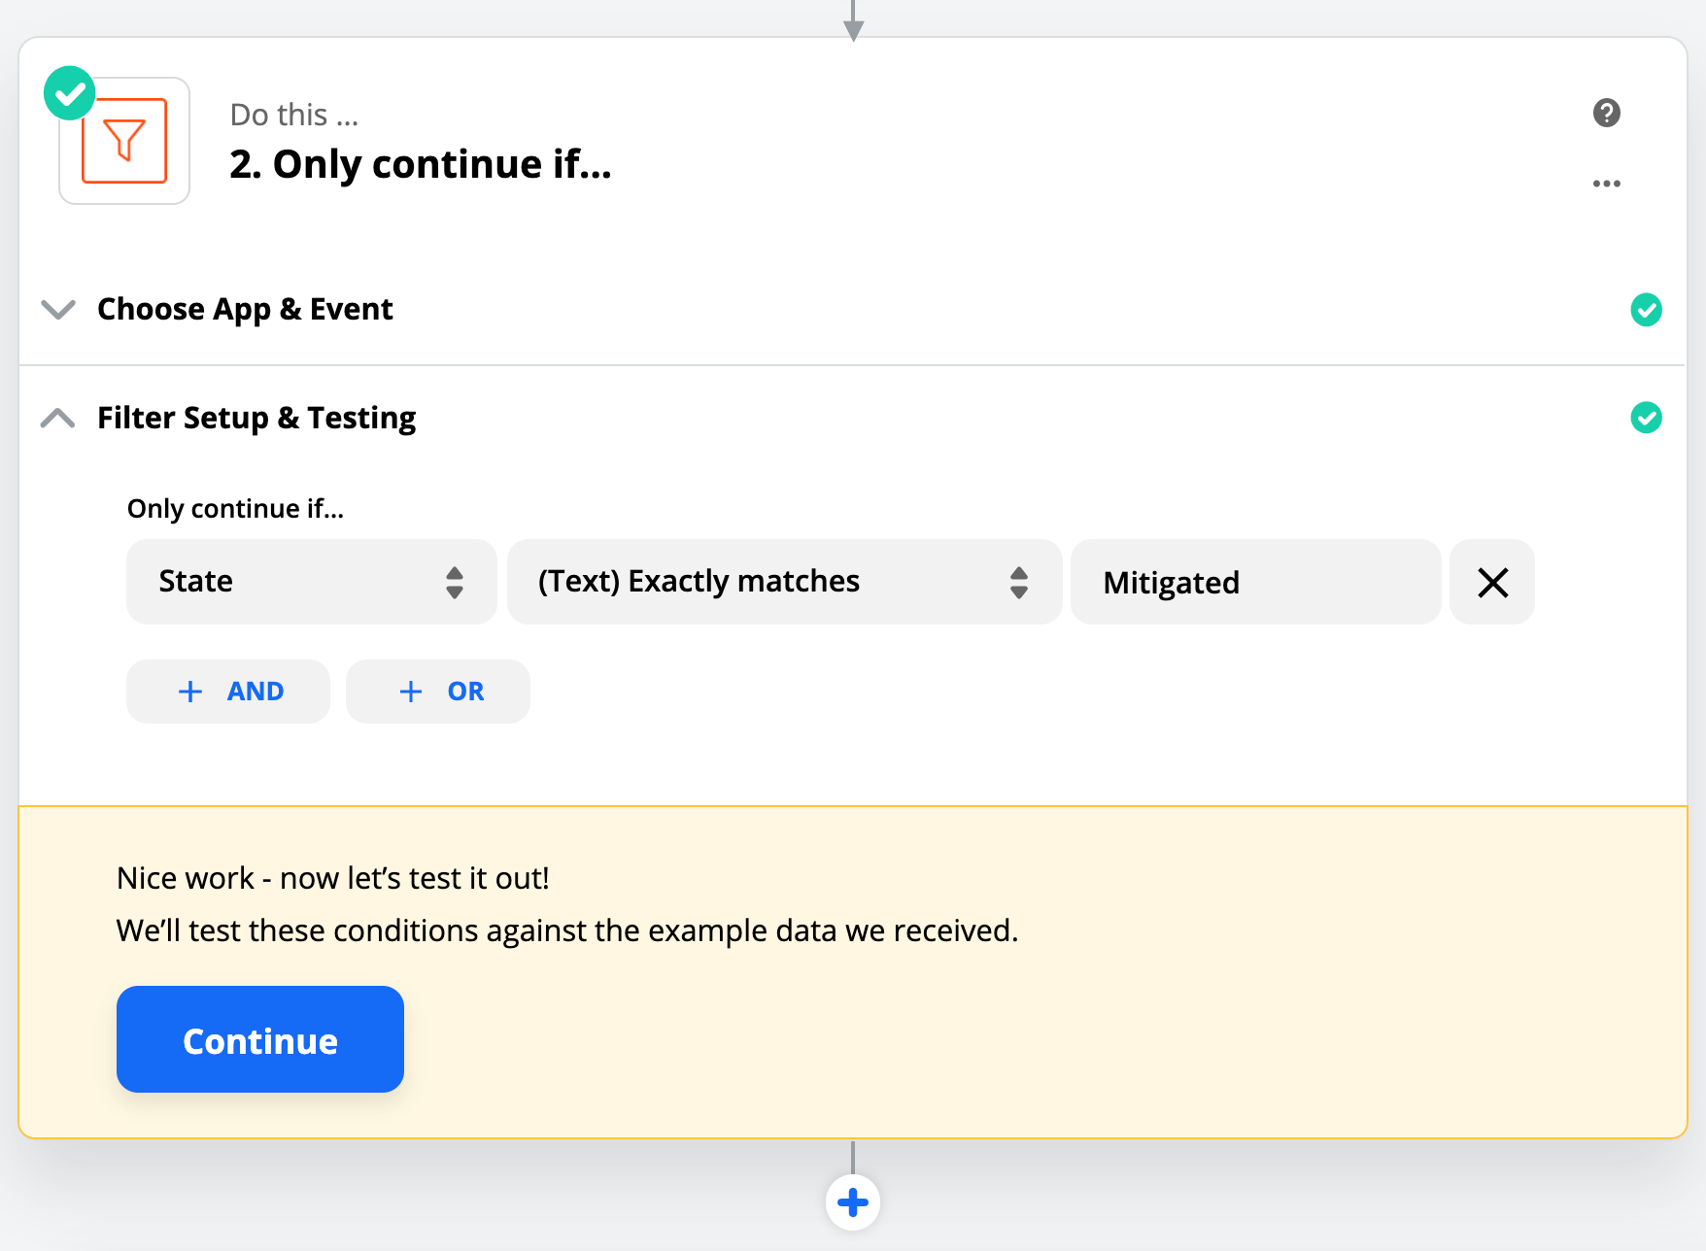Click the 'Only continue if...' field label
Screen dimensions: 1706x1251
tap(235, 509)
